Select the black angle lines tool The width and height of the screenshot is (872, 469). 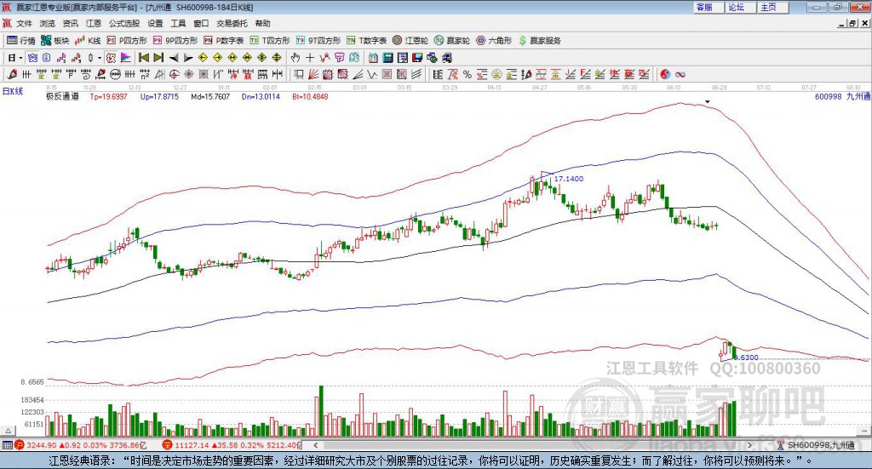358,74
